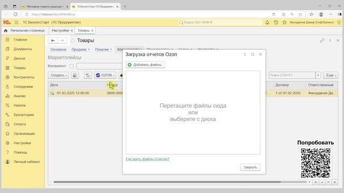Click the 1C logo icon
Image resolution: width=344 pixels, height=193 pixels.
click(7, 23)
